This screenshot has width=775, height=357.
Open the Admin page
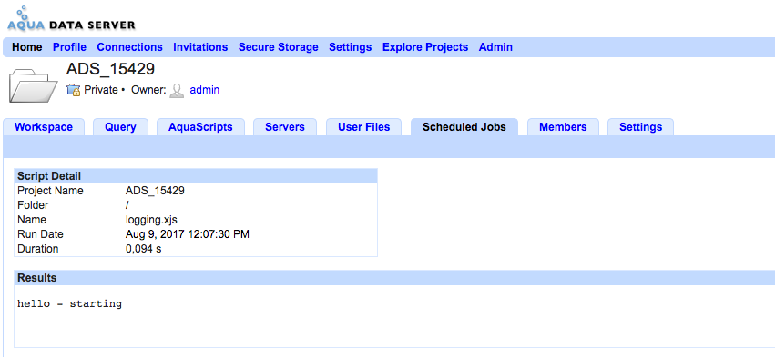495,47
